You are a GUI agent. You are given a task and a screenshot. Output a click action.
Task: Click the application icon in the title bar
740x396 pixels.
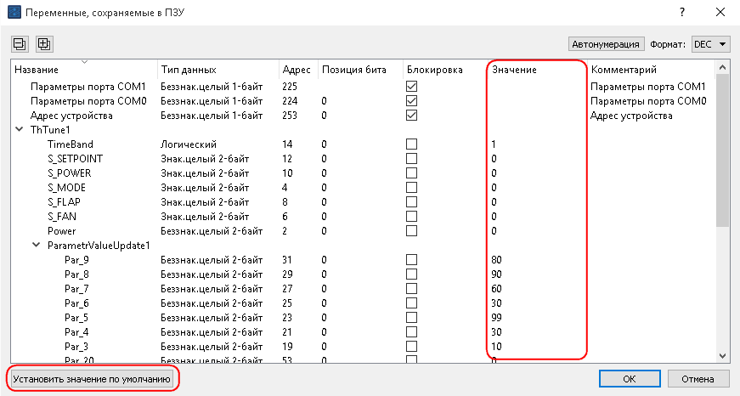14,12
